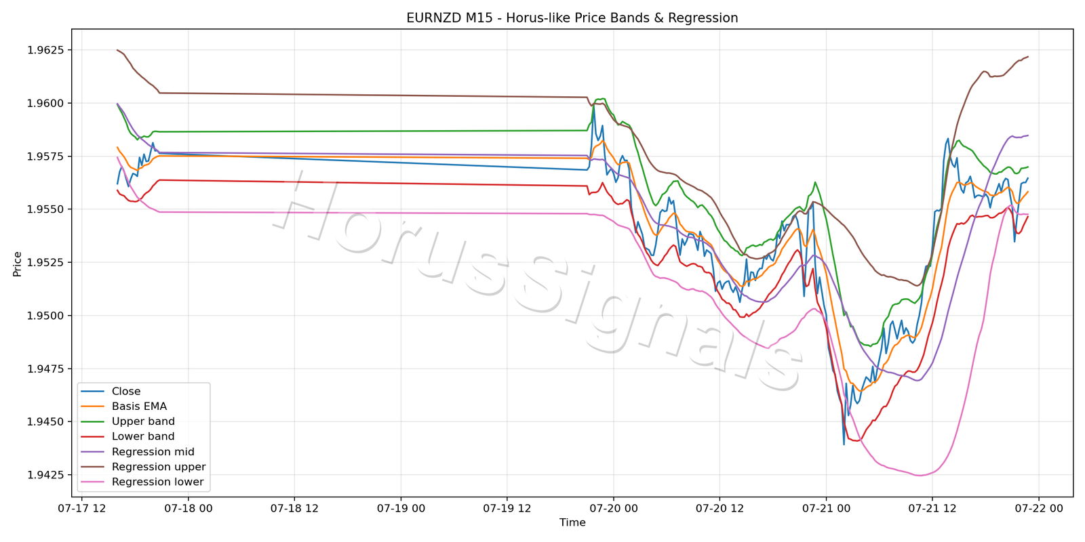Image resolution: width=1085 pixels, height=542 pixels.
Task: Click the blue line swatch beside Close
Action: coord(92,392)
